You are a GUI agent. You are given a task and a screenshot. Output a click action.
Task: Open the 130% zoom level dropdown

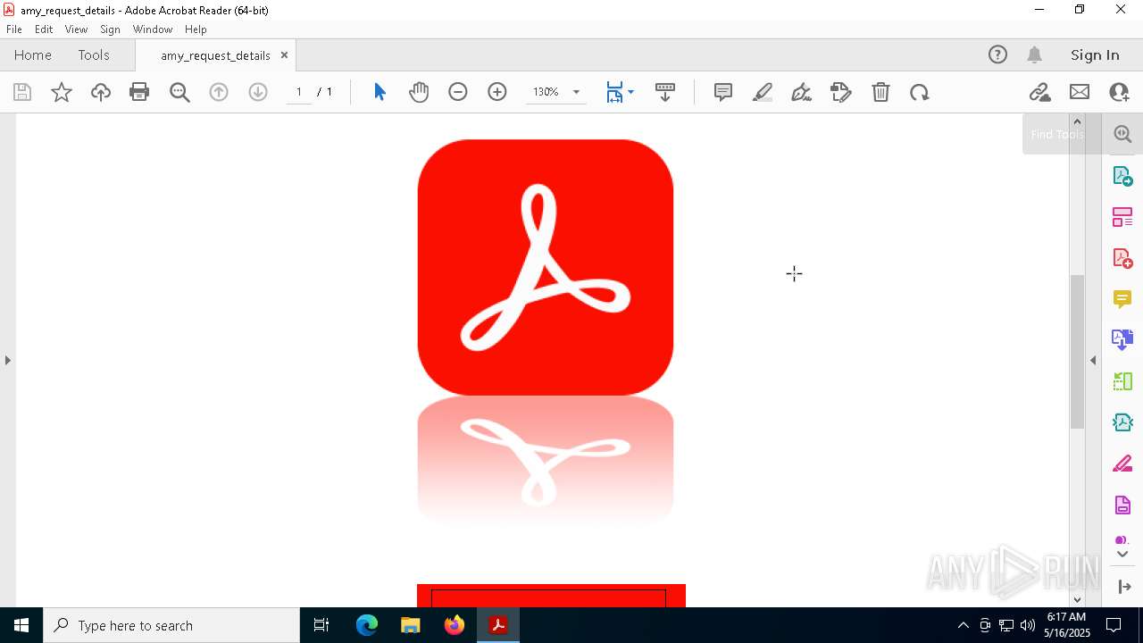pyautogui.click(x=556, y=92)
